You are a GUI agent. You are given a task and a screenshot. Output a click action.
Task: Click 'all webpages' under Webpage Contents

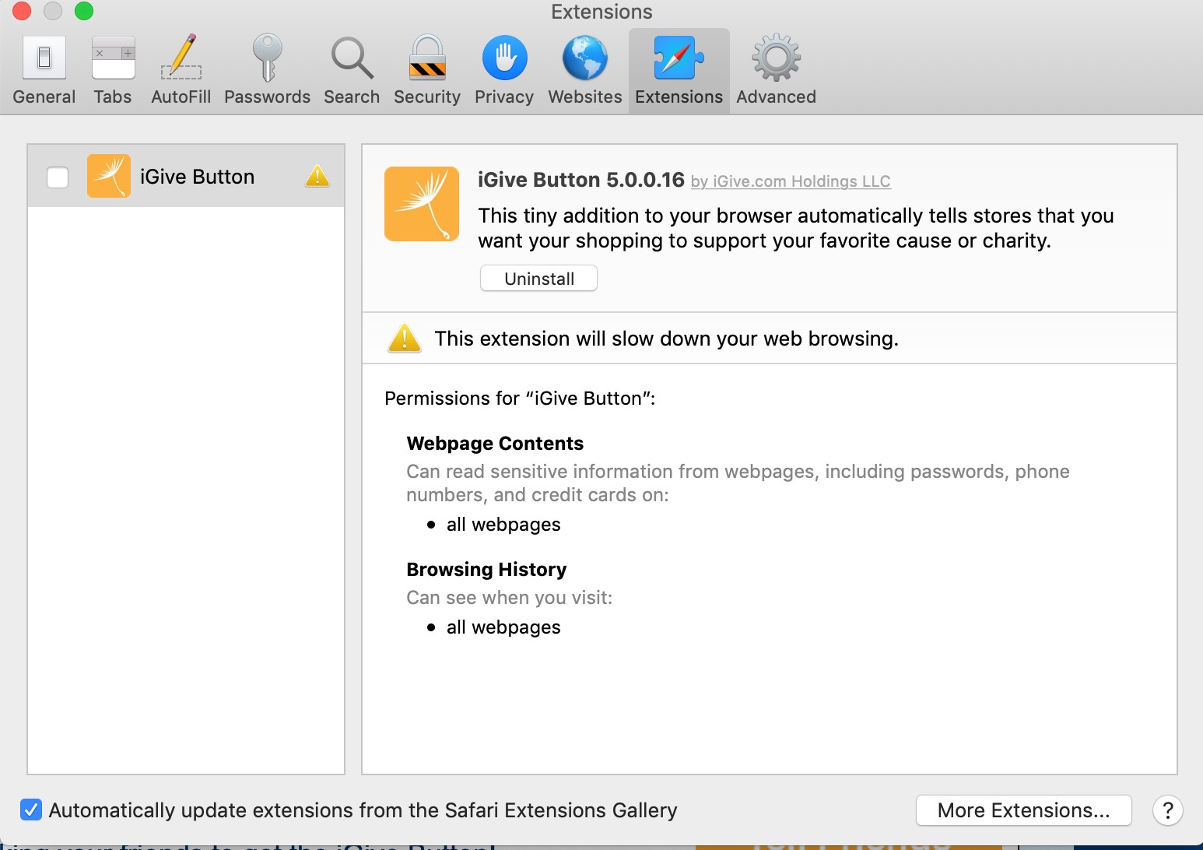pyautogui.click(x=503, y=525)
